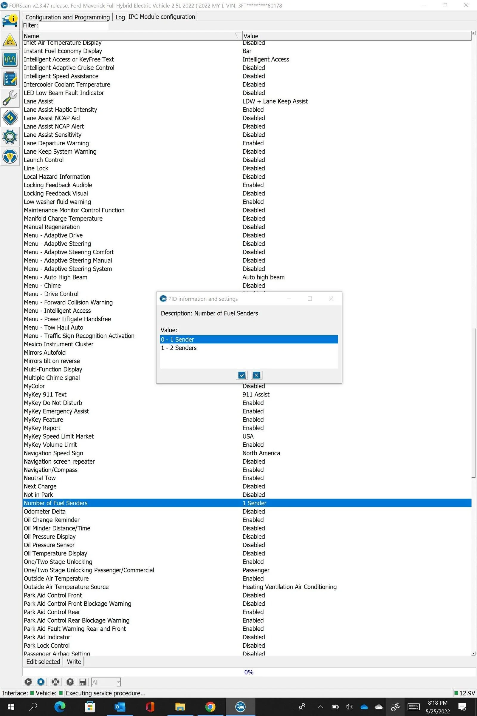The width and height of the screenshot is (477, 716).
Task: Open File Explorer from the taskbar
Action: [x=180, y=706]
